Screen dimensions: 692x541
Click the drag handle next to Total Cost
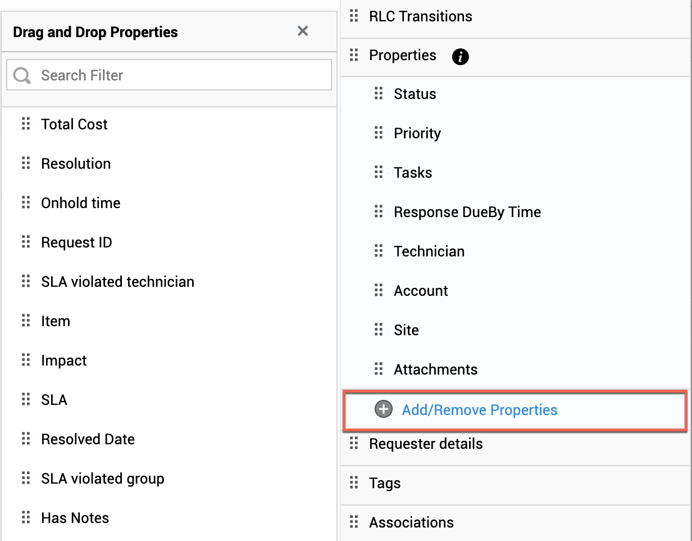click(x=26, y=124)
